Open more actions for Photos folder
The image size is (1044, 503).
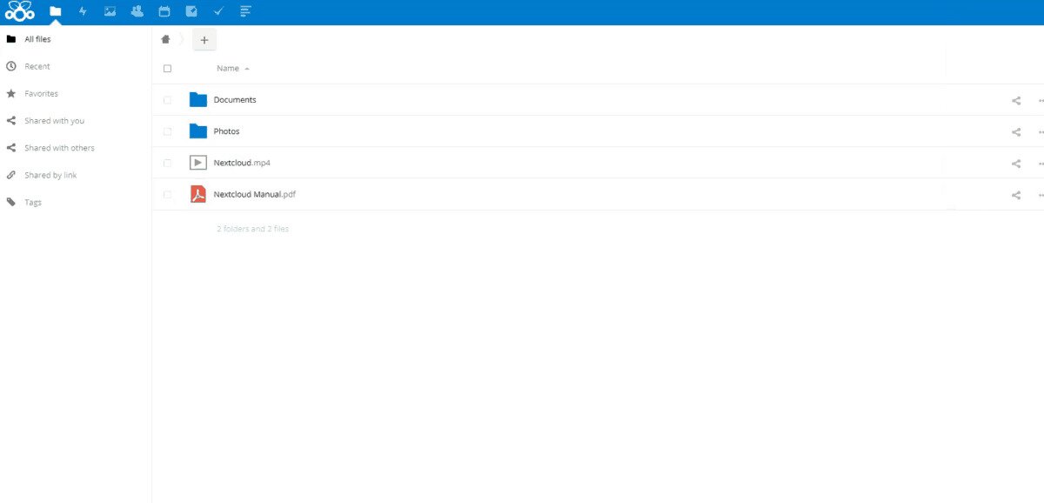(x=1041, y=131)
